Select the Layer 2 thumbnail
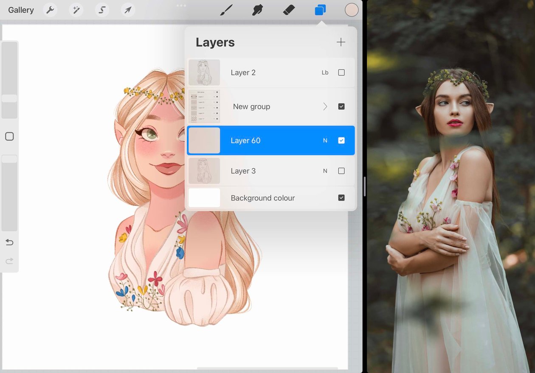This screenshot has width=535, height=373. click(x=204, y=72)
